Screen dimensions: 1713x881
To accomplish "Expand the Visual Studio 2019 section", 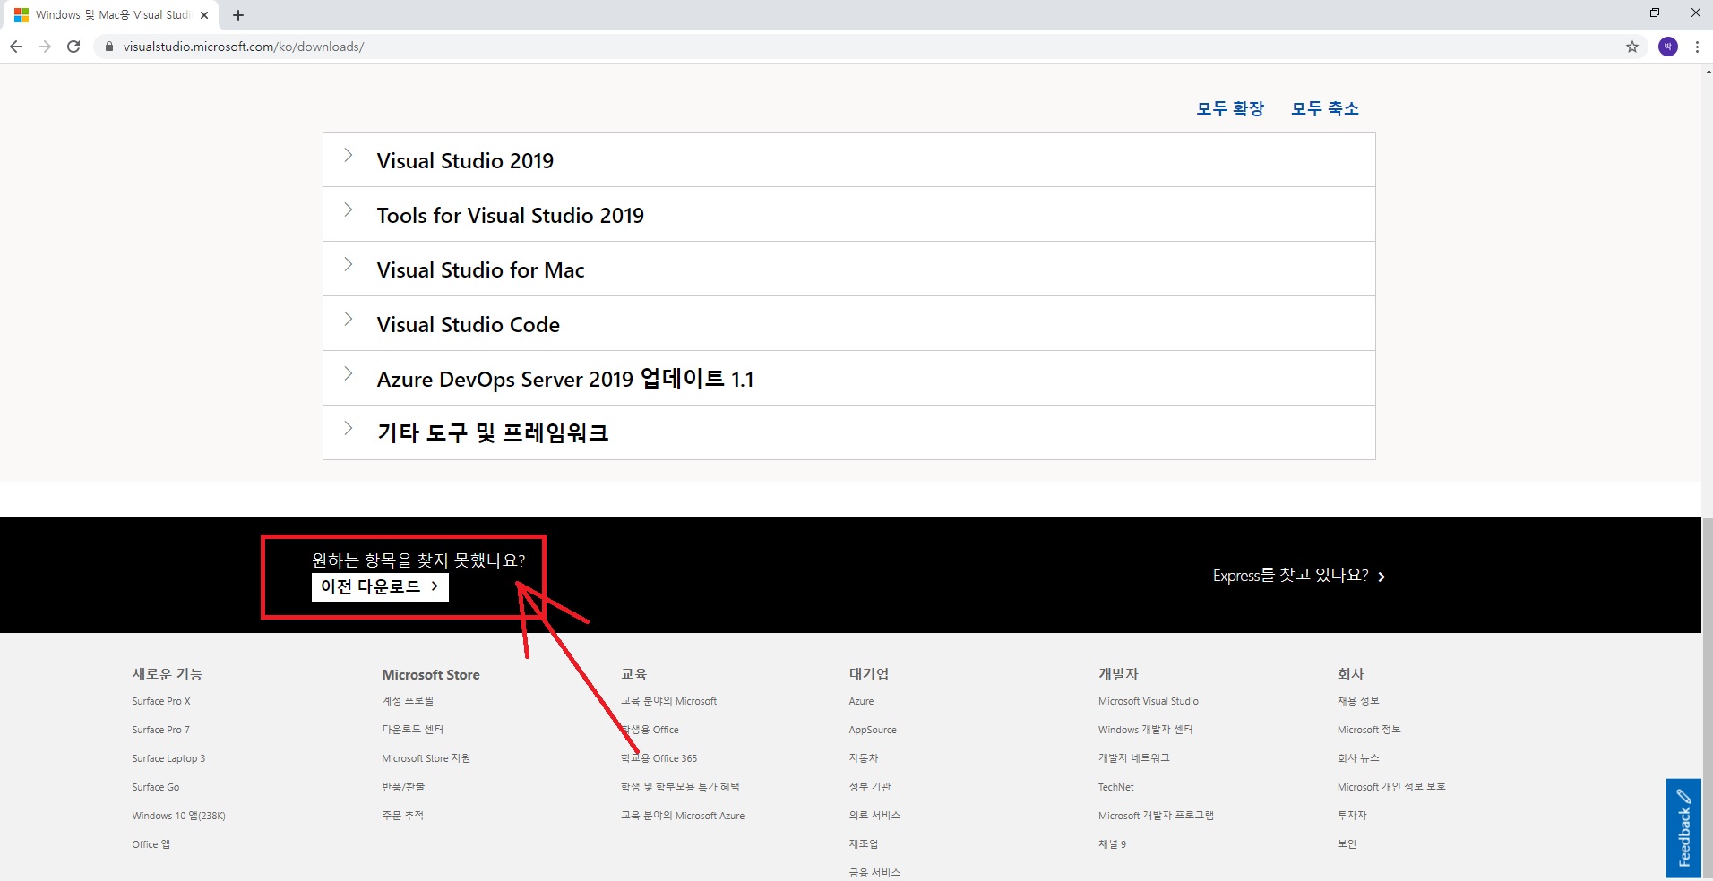I will pyautogui.click(x=848, y=160).
